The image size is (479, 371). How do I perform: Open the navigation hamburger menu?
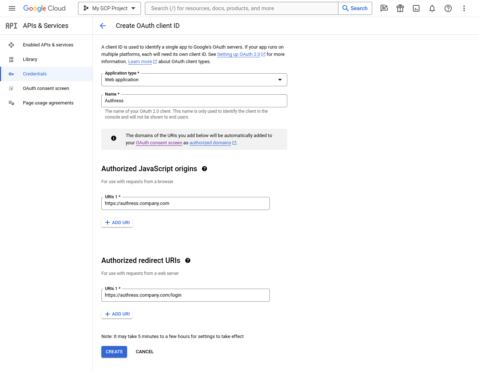(12, 8)
